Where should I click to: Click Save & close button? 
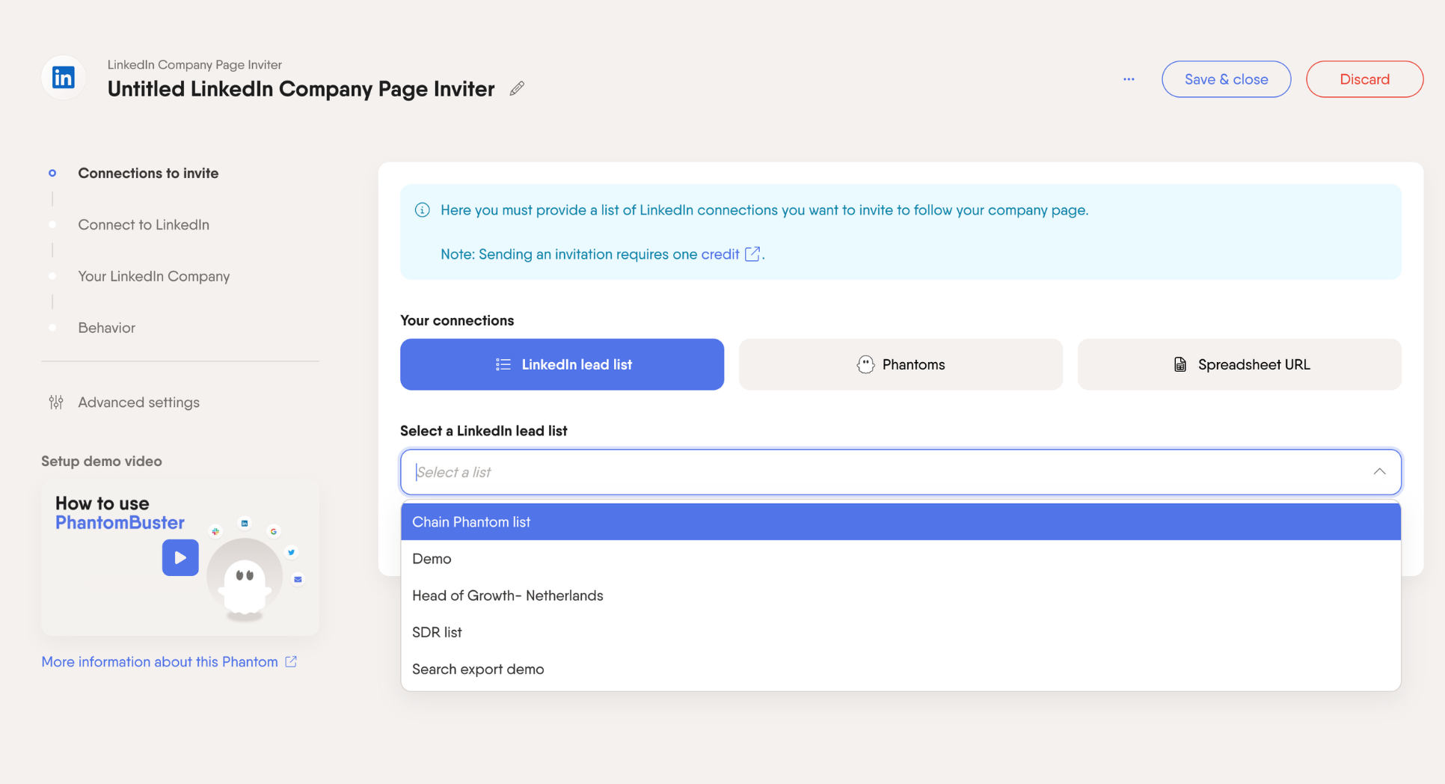[x=1226, y=79]
